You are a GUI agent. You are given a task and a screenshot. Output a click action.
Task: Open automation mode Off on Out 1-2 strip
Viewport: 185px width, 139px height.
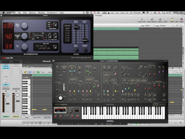click(16, 91)
